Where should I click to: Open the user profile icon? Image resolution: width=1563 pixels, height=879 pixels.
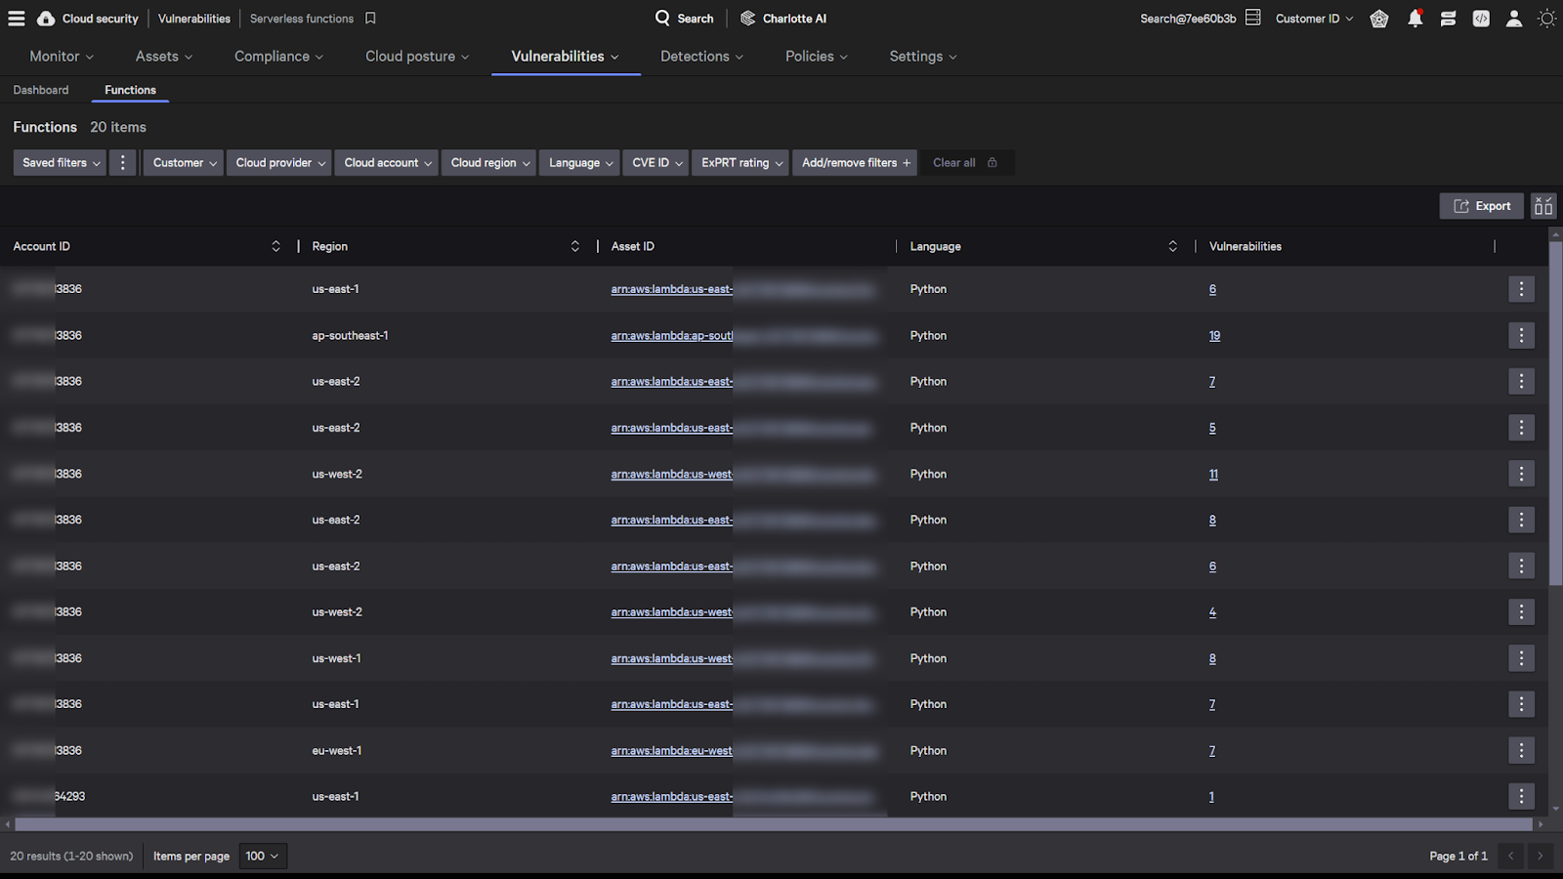point(1514,19)
